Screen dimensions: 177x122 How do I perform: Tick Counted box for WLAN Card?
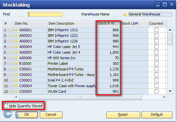coord(156,91)
